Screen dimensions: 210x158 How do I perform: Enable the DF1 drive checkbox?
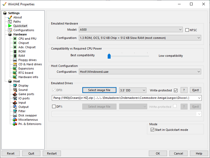pyautogui.click(x=54, y=107)
